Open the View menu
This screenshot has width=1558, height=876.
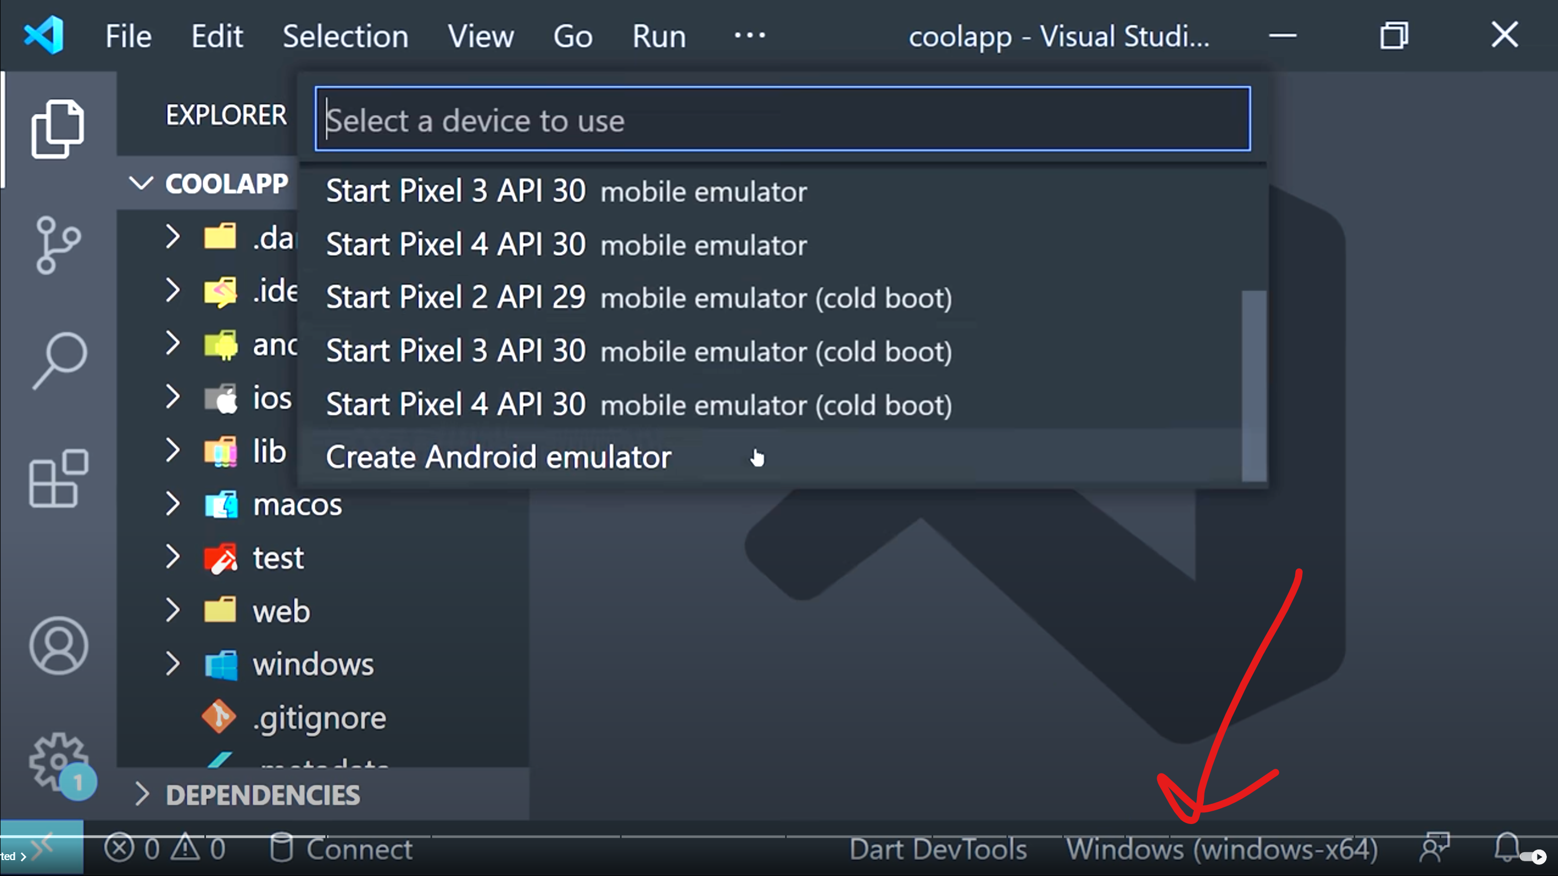[x=480, y=36]
